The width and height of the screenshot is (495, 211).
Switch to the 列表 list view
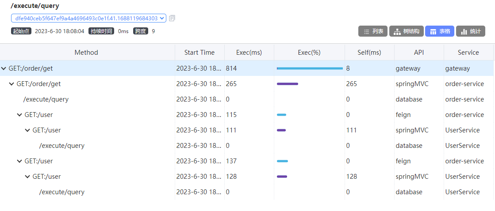click(x=373, y=31)
